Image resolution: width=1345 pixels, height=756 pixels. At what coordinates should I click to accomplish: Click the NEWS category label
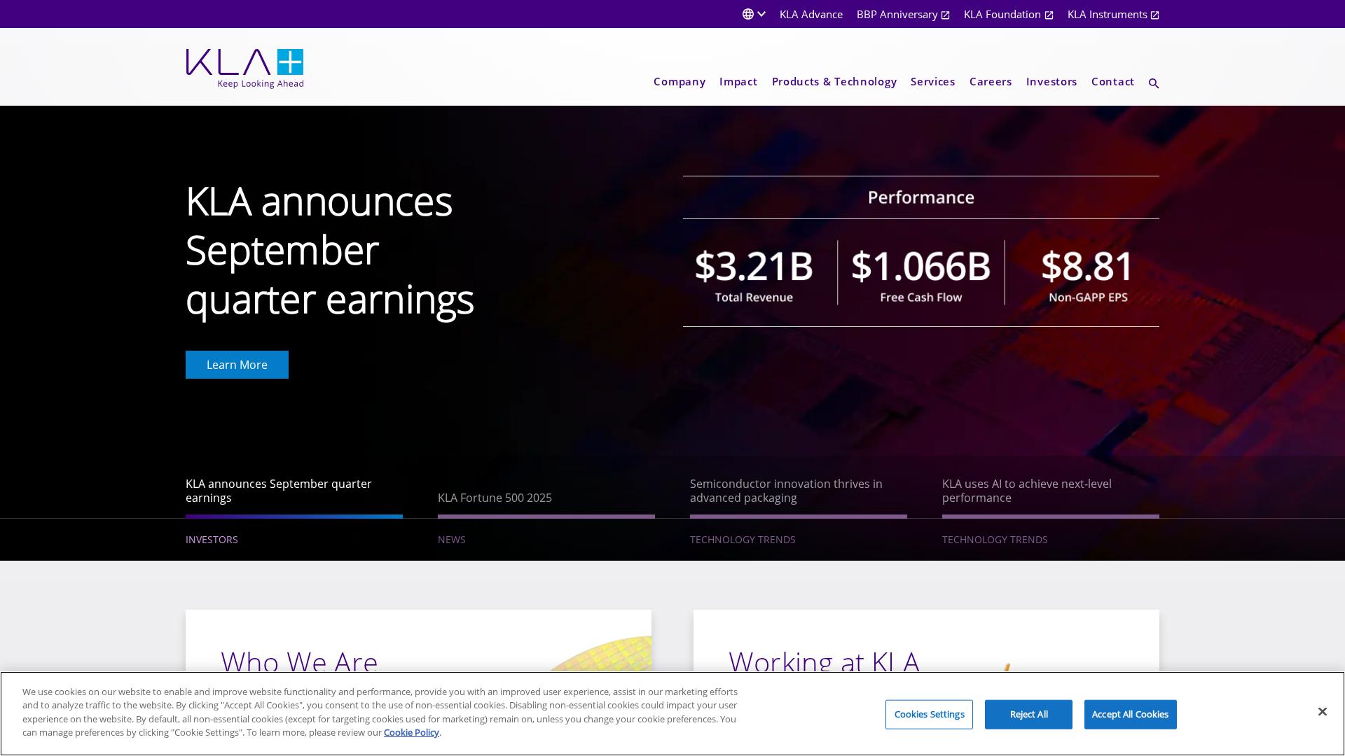(451, 540)
